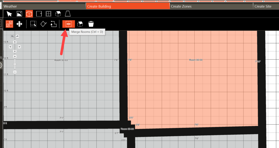Viewport: 279px width, 148px height.
Task: Click the Merge Rooms button
Action: 69,24
